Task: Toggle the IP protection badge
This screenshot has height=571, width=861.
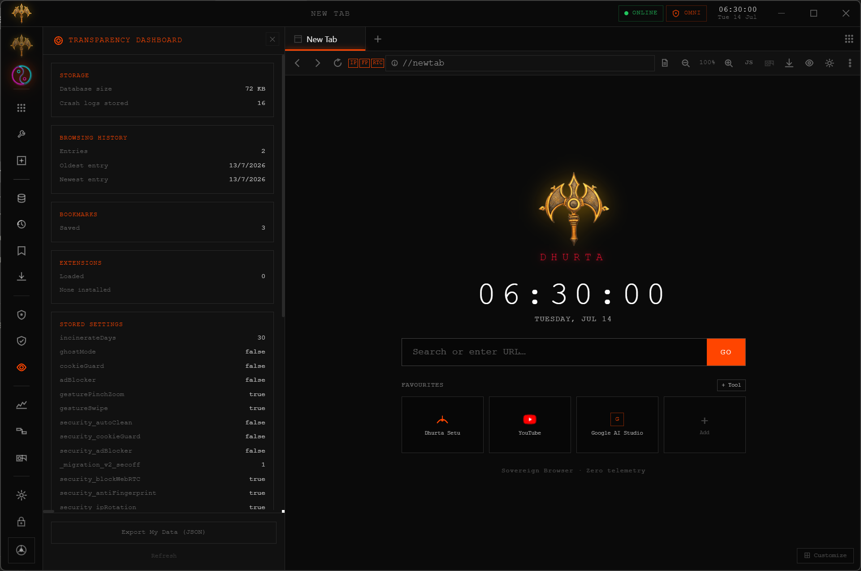Action: point(353,63)
